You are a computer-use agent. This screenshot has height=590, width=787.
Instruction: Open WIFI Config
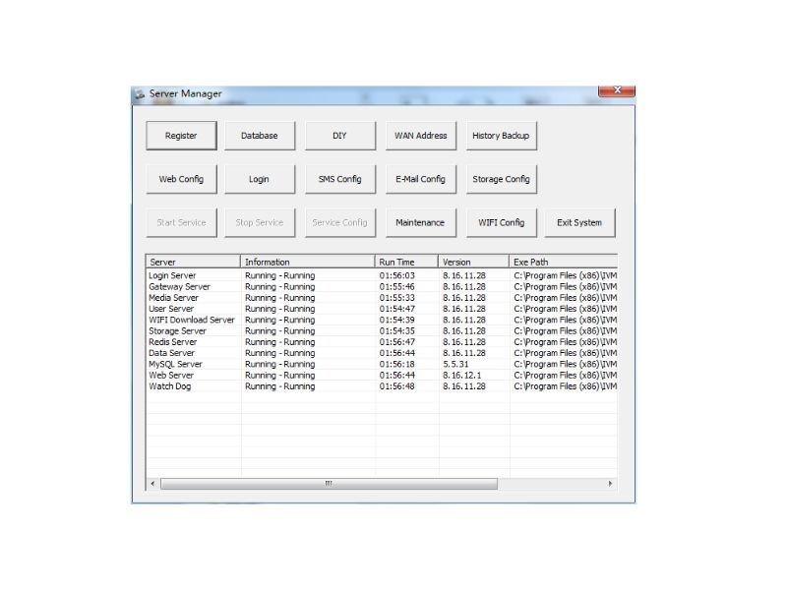(x=501, y=222)
